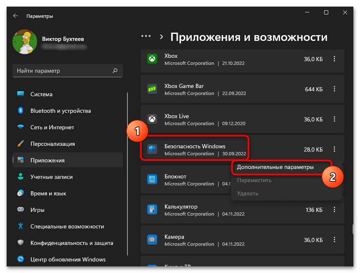The height and width of the screenshot is (273, 360).
Task: Click the Система monitor icon
Action: click(21, 94)
